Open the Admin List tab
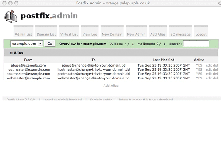Image resolution: width=221 pixels, height=147 pixels. coord(24,34)
